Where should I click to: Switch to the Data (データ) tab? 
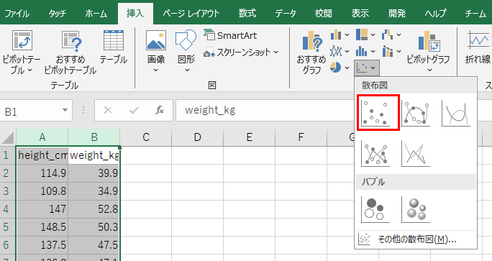click(x=286, y=14)
